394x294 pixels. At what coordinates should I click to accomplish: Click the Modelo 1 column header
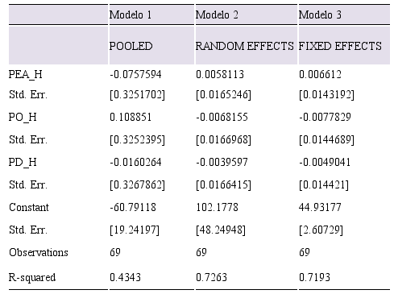coord(131,14)
